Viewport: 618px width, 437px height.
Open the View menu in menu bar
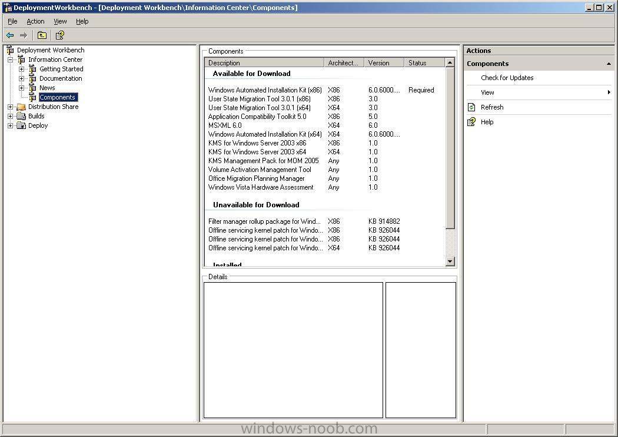click(x=60, y=21)
